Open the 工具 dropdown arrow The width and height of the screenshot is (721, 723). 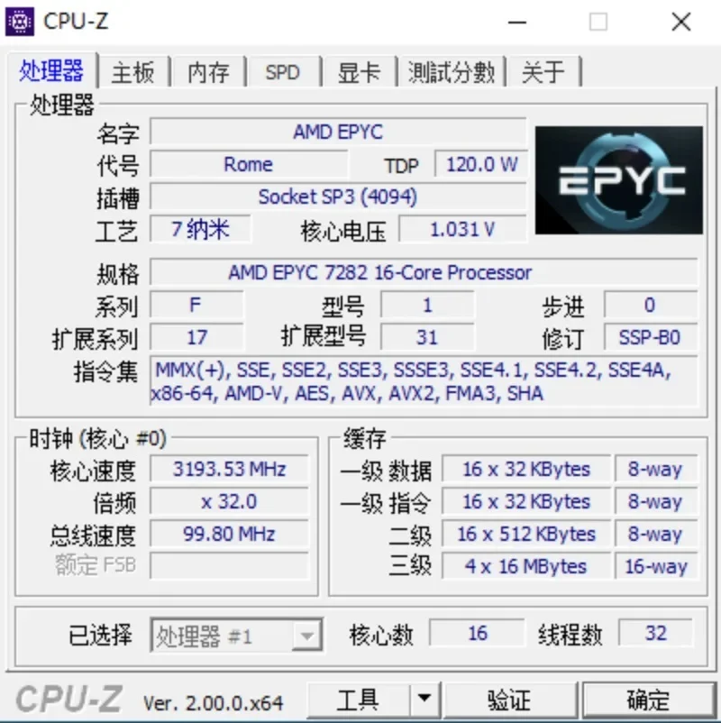424,700
